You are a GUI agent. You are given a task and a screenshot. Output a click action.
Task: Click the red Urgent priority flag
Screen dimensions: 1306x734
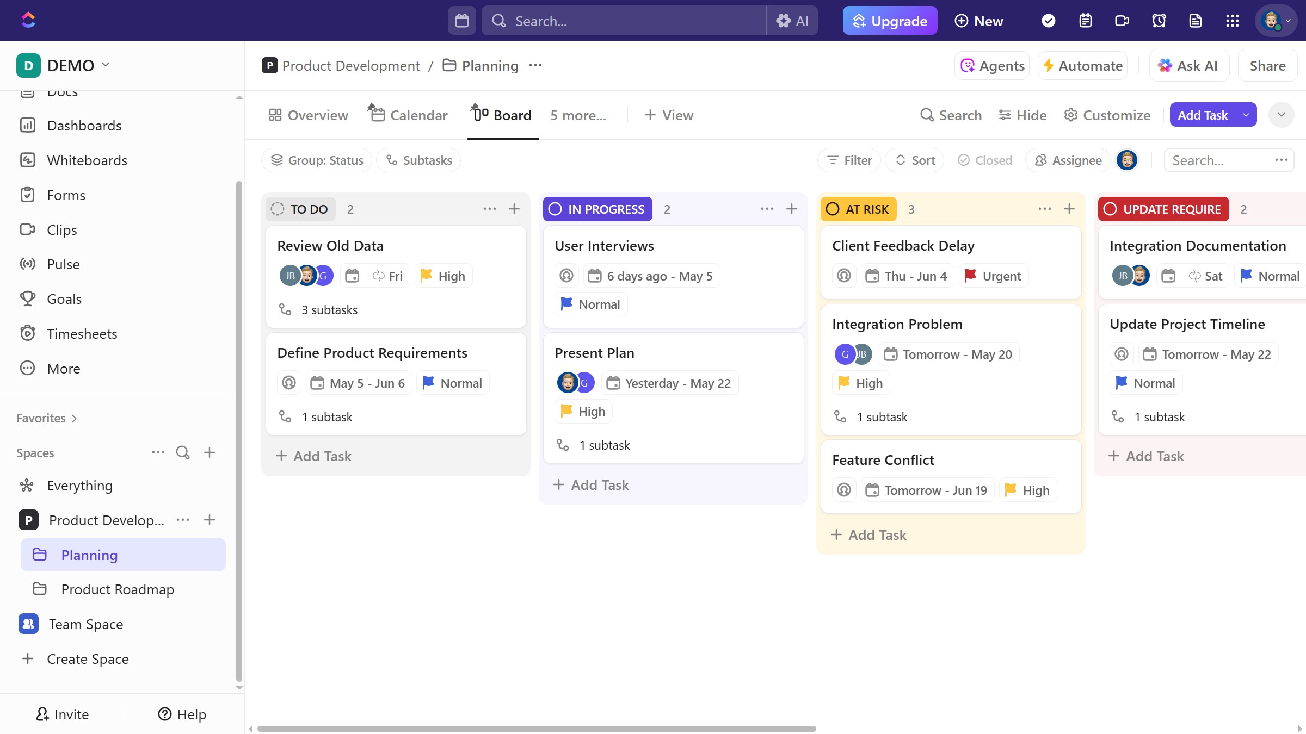pos(970,276)
